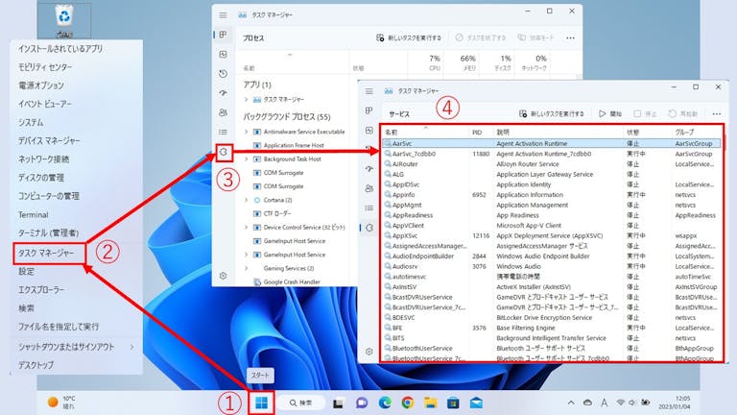The height and width of the screenshot is (415, 737).
Task: Open Users page in Processes window sidebar
Action: (224, 112)
